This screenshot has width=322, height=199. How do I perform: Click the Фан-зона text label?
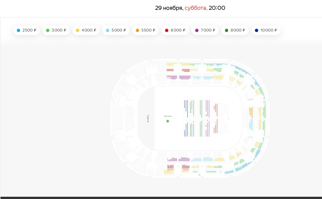point(168,116)
